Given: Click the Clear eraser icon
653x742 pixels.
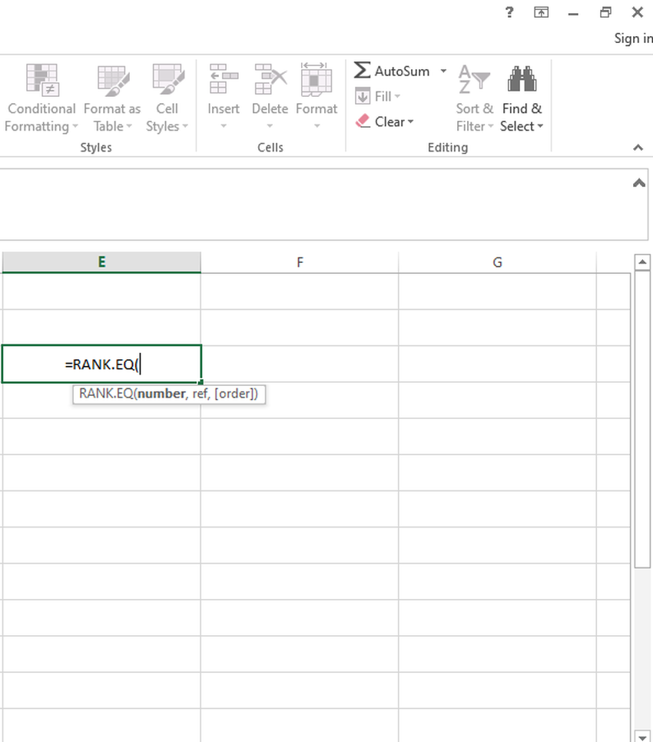Looking at the screenshot, I should [x=363, y=121].
